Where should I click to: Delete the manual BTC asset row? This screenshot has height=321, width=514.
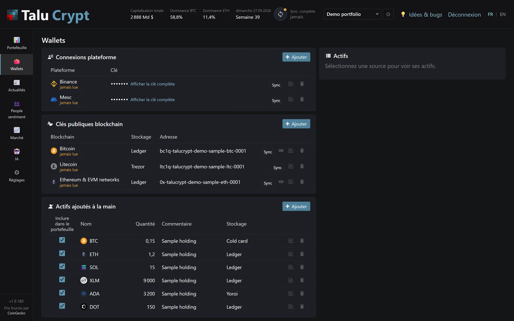point(302,241)
